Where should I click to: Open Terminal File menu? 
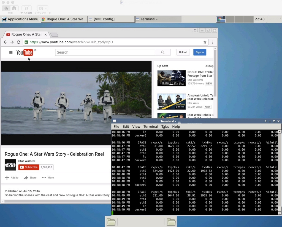(x=116, y=127)
